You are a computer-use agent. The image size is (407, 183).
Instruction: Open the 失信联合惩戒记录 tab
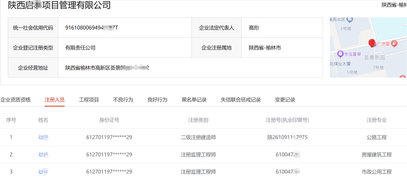[x=241, y=100]
